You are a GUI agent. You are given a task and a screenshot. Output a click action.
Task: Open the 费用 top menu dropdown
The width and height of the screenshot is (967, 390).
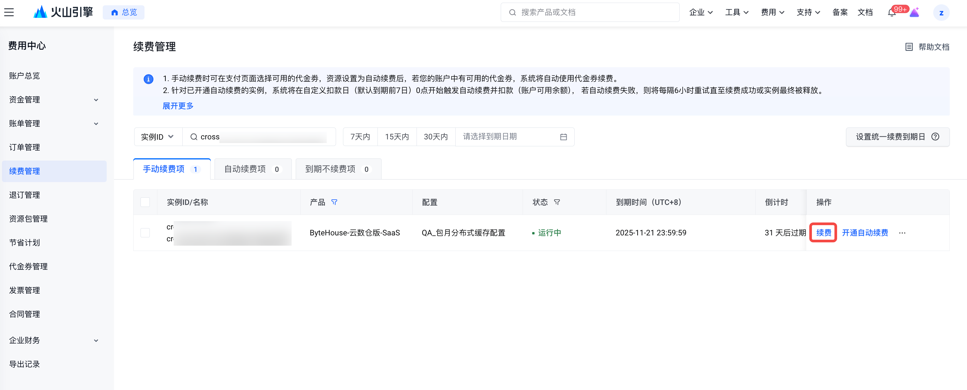click(x=772, y=12)
